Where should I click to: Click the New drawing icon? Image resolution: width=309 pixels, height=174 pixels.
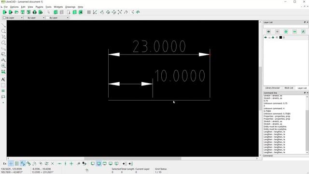[4, 12]
